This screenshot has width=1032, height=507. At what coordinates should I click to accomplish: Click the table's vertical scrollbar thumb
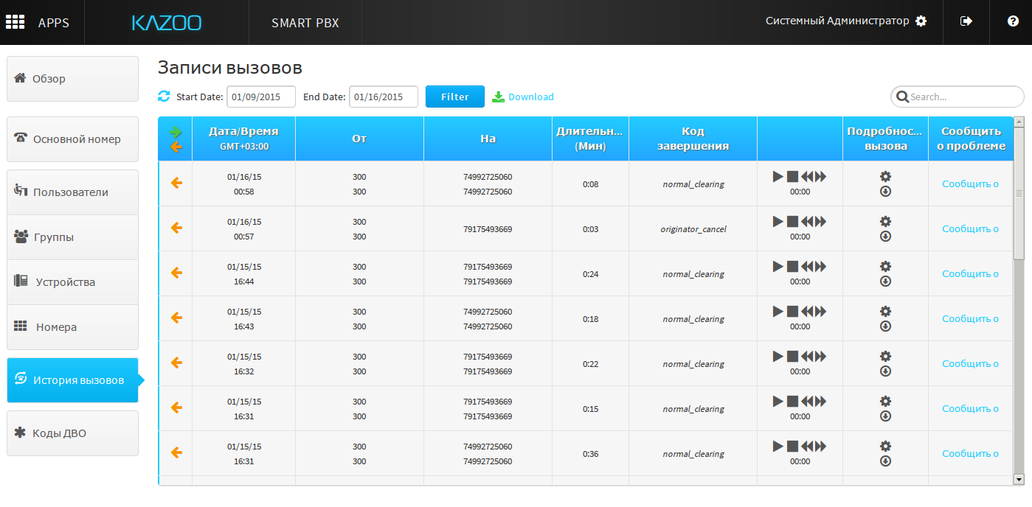pyautogui.click(x=1019, y=194)
